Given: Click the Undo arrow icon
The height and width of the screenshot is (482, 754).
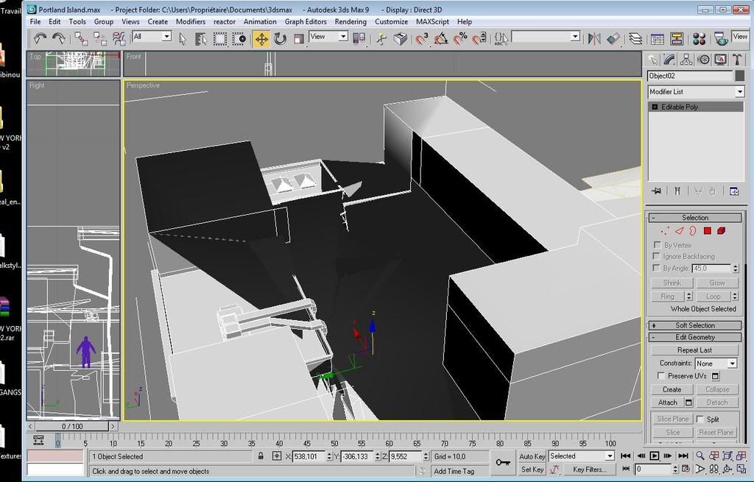Looking at the screenshot, I should [x=40, y=38].
